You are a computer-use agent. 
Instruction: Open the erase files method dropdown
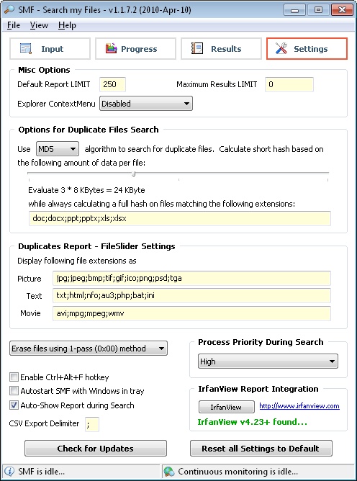click(89, 349)
